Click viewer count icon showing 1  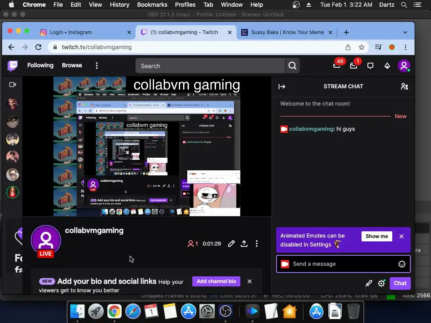point(193,244)
